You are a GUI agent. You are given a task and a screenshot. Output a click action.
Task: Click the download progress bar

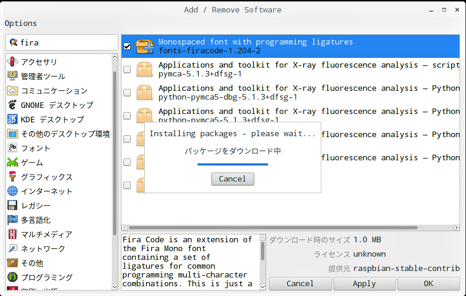[x=233, y=164]
